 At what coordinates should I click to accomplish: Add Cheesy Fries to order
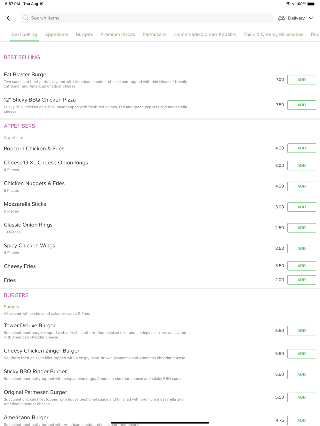(301, 266)
